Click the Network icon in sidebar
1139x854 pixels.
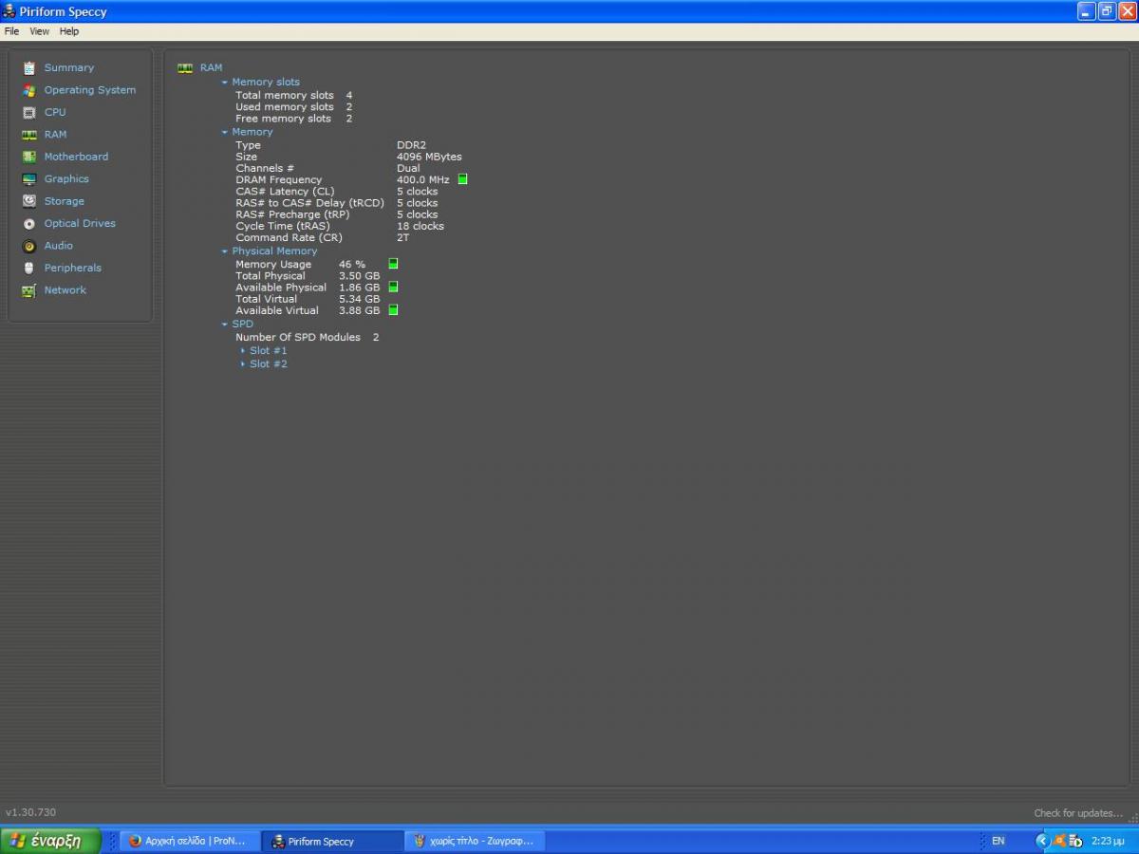pos(28,290)
